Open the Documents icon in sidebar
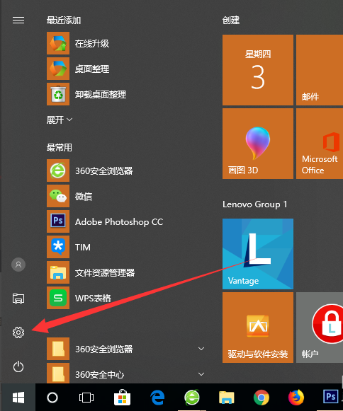The image size is (343, 411). click(18, 299)
